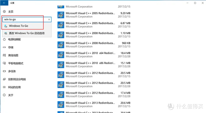Click inside the 'win to go' search field
Viewport: 206px width, 113px height.
pyautogui.click(x=25, y=19)
